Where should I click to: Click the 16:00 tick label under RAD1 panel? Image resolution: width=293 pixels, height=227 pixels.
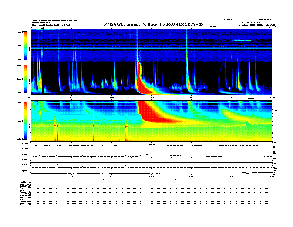192,98
